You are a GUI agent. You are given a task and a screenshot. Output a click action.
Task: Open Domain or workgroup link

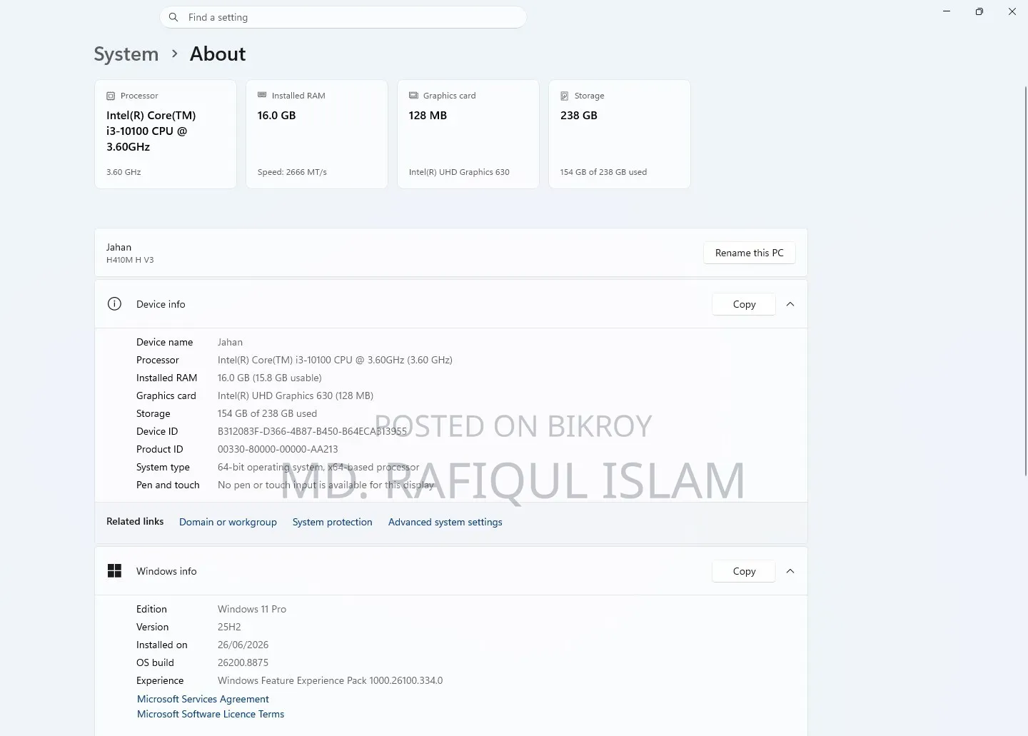[228, 522]
